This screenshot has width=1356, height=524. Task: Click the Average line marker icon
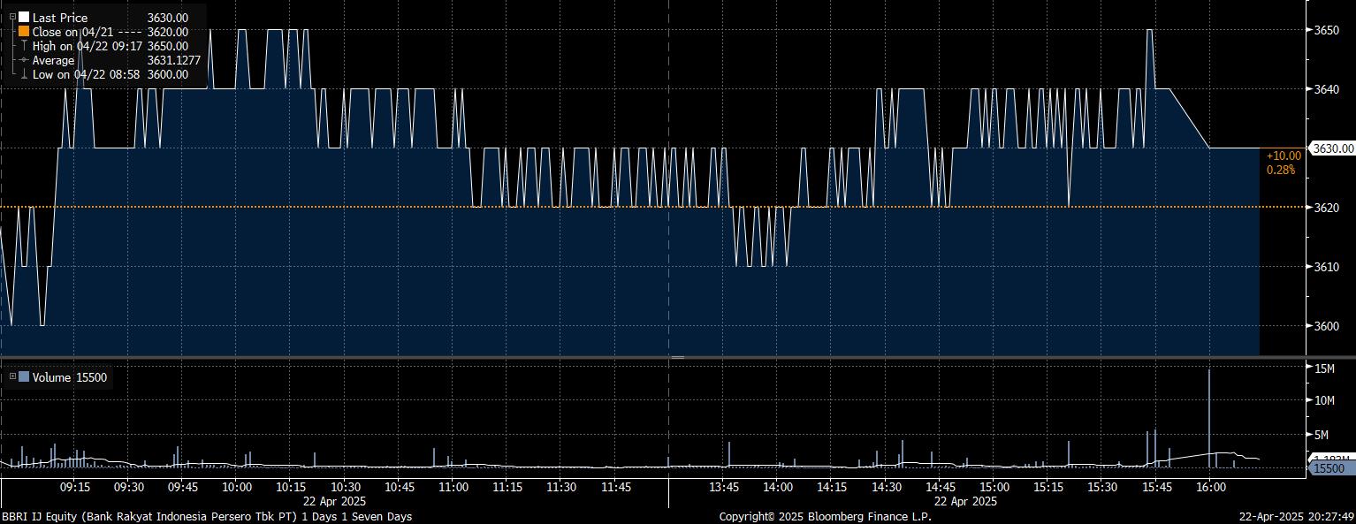tap(24, 60)
